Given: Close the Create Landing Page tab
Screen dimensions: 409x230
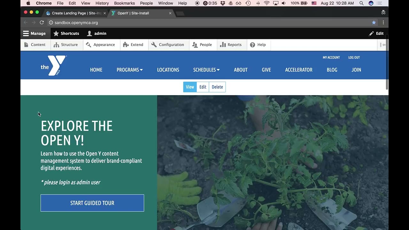Looking at the screenshot, I should (104, 13).
